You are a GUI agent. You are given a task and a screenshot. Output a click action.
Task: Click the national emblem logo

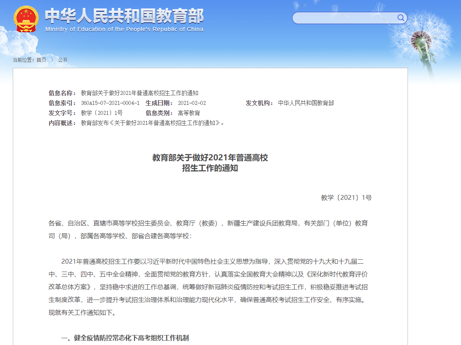point(26,19)
